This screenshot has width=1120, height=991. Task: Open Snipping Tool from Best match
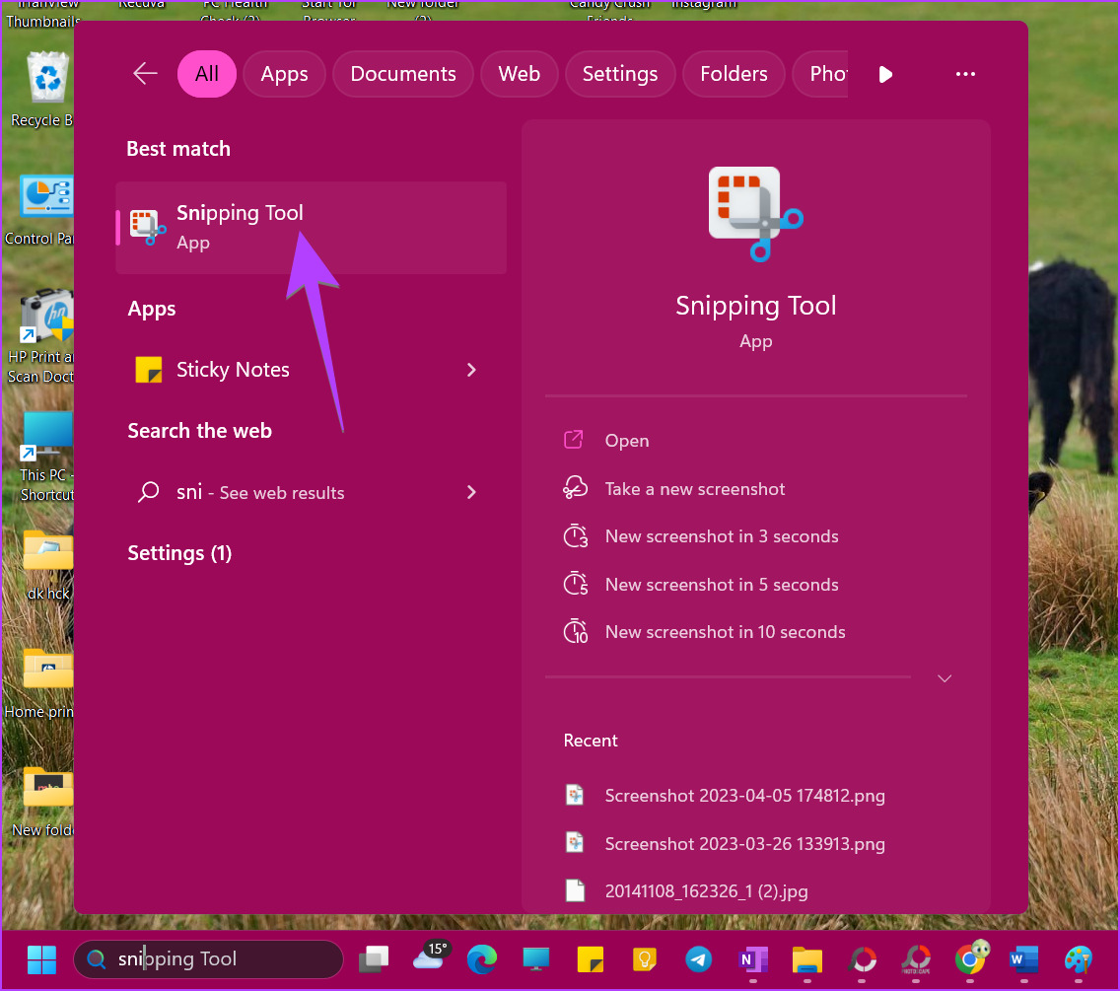pos(311,227)
